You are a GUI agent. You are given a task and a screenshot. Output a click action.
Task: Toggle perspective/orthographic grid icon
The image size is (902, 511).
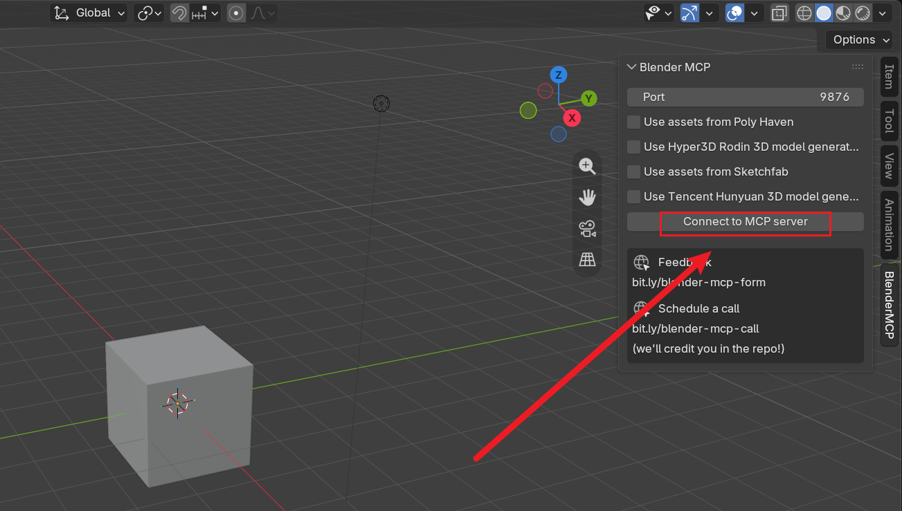(x=587, y=259)
